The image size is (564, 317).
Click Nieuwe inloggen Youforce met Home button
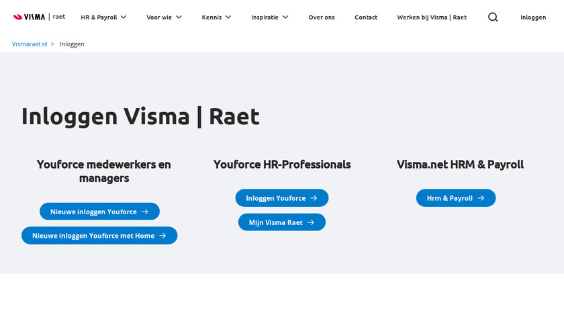(99, 236)
